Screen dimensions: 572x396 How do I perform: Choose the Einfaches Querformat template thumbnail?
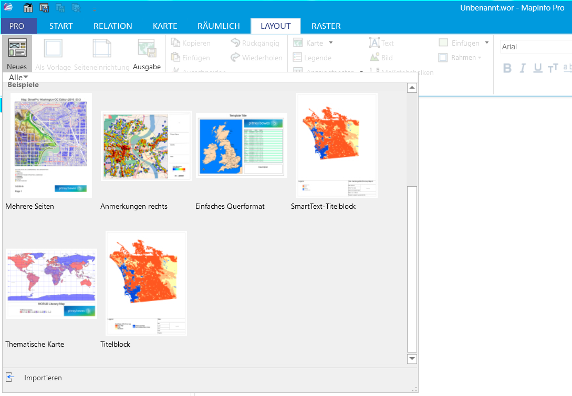[x=242, y=145]
